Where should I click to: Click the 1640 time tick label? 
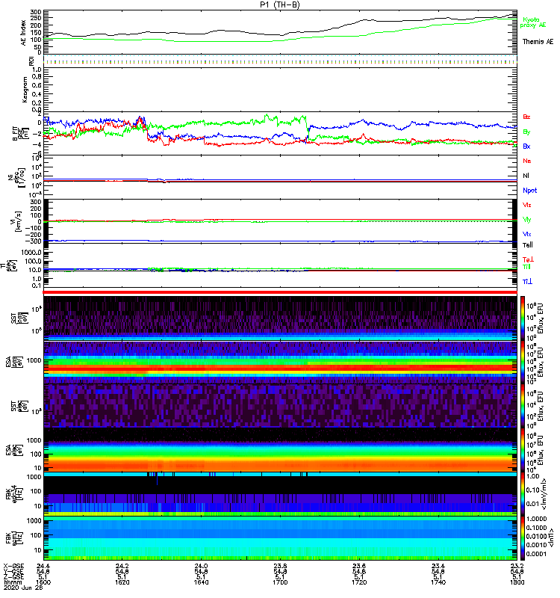coord(201,582)
